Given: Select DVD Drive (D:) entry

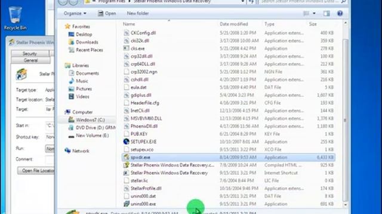Looking at the screenshot, I should tap(95, 128).
